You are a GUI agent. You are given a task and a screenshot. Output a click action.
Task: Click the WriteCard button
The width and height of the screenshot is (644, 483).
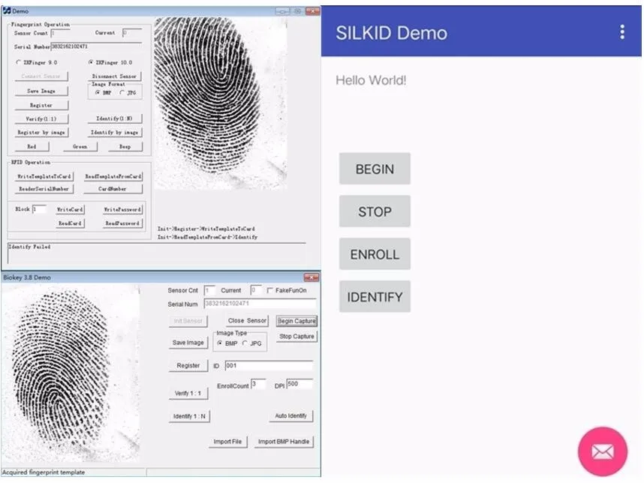click(x=71, y=209)
